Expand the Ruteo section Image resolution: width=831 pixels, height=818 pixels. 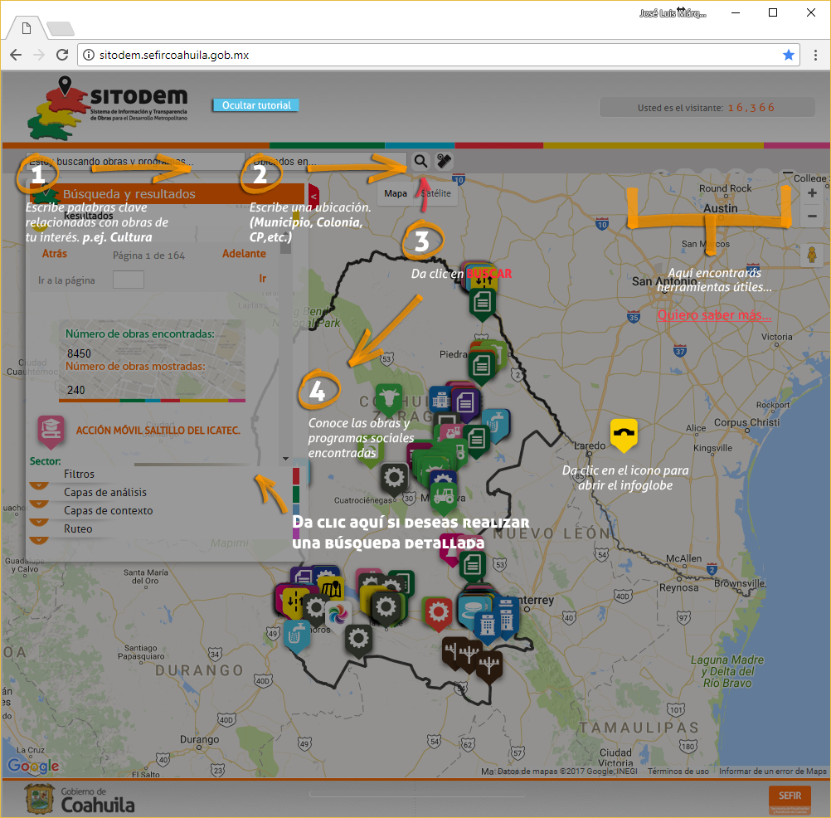[78, 529]
